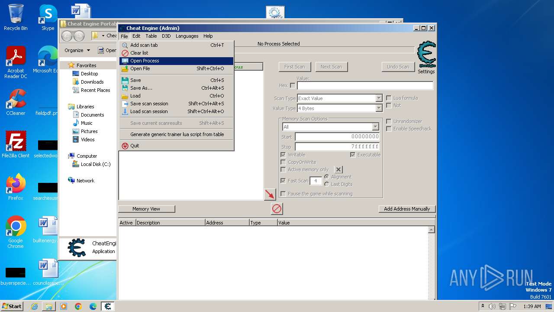
Task: Toggle Pause the game while scanning
Action: click(283, 194)
